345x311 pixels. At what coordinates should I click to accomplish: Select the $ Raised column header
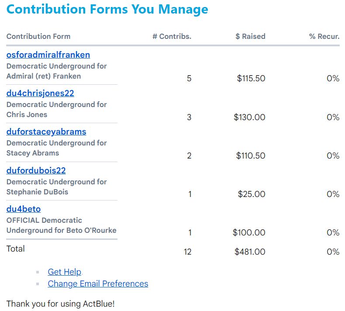pyautogui.click(x=250, y=36)
